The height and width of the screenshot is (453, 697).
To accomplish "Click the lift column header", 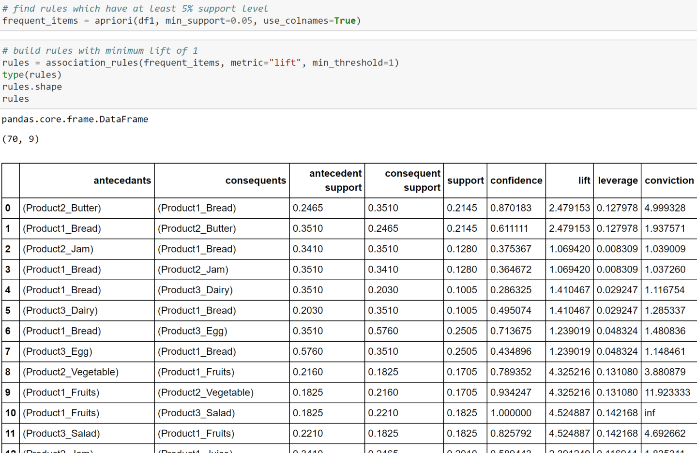I will point(584,181).
